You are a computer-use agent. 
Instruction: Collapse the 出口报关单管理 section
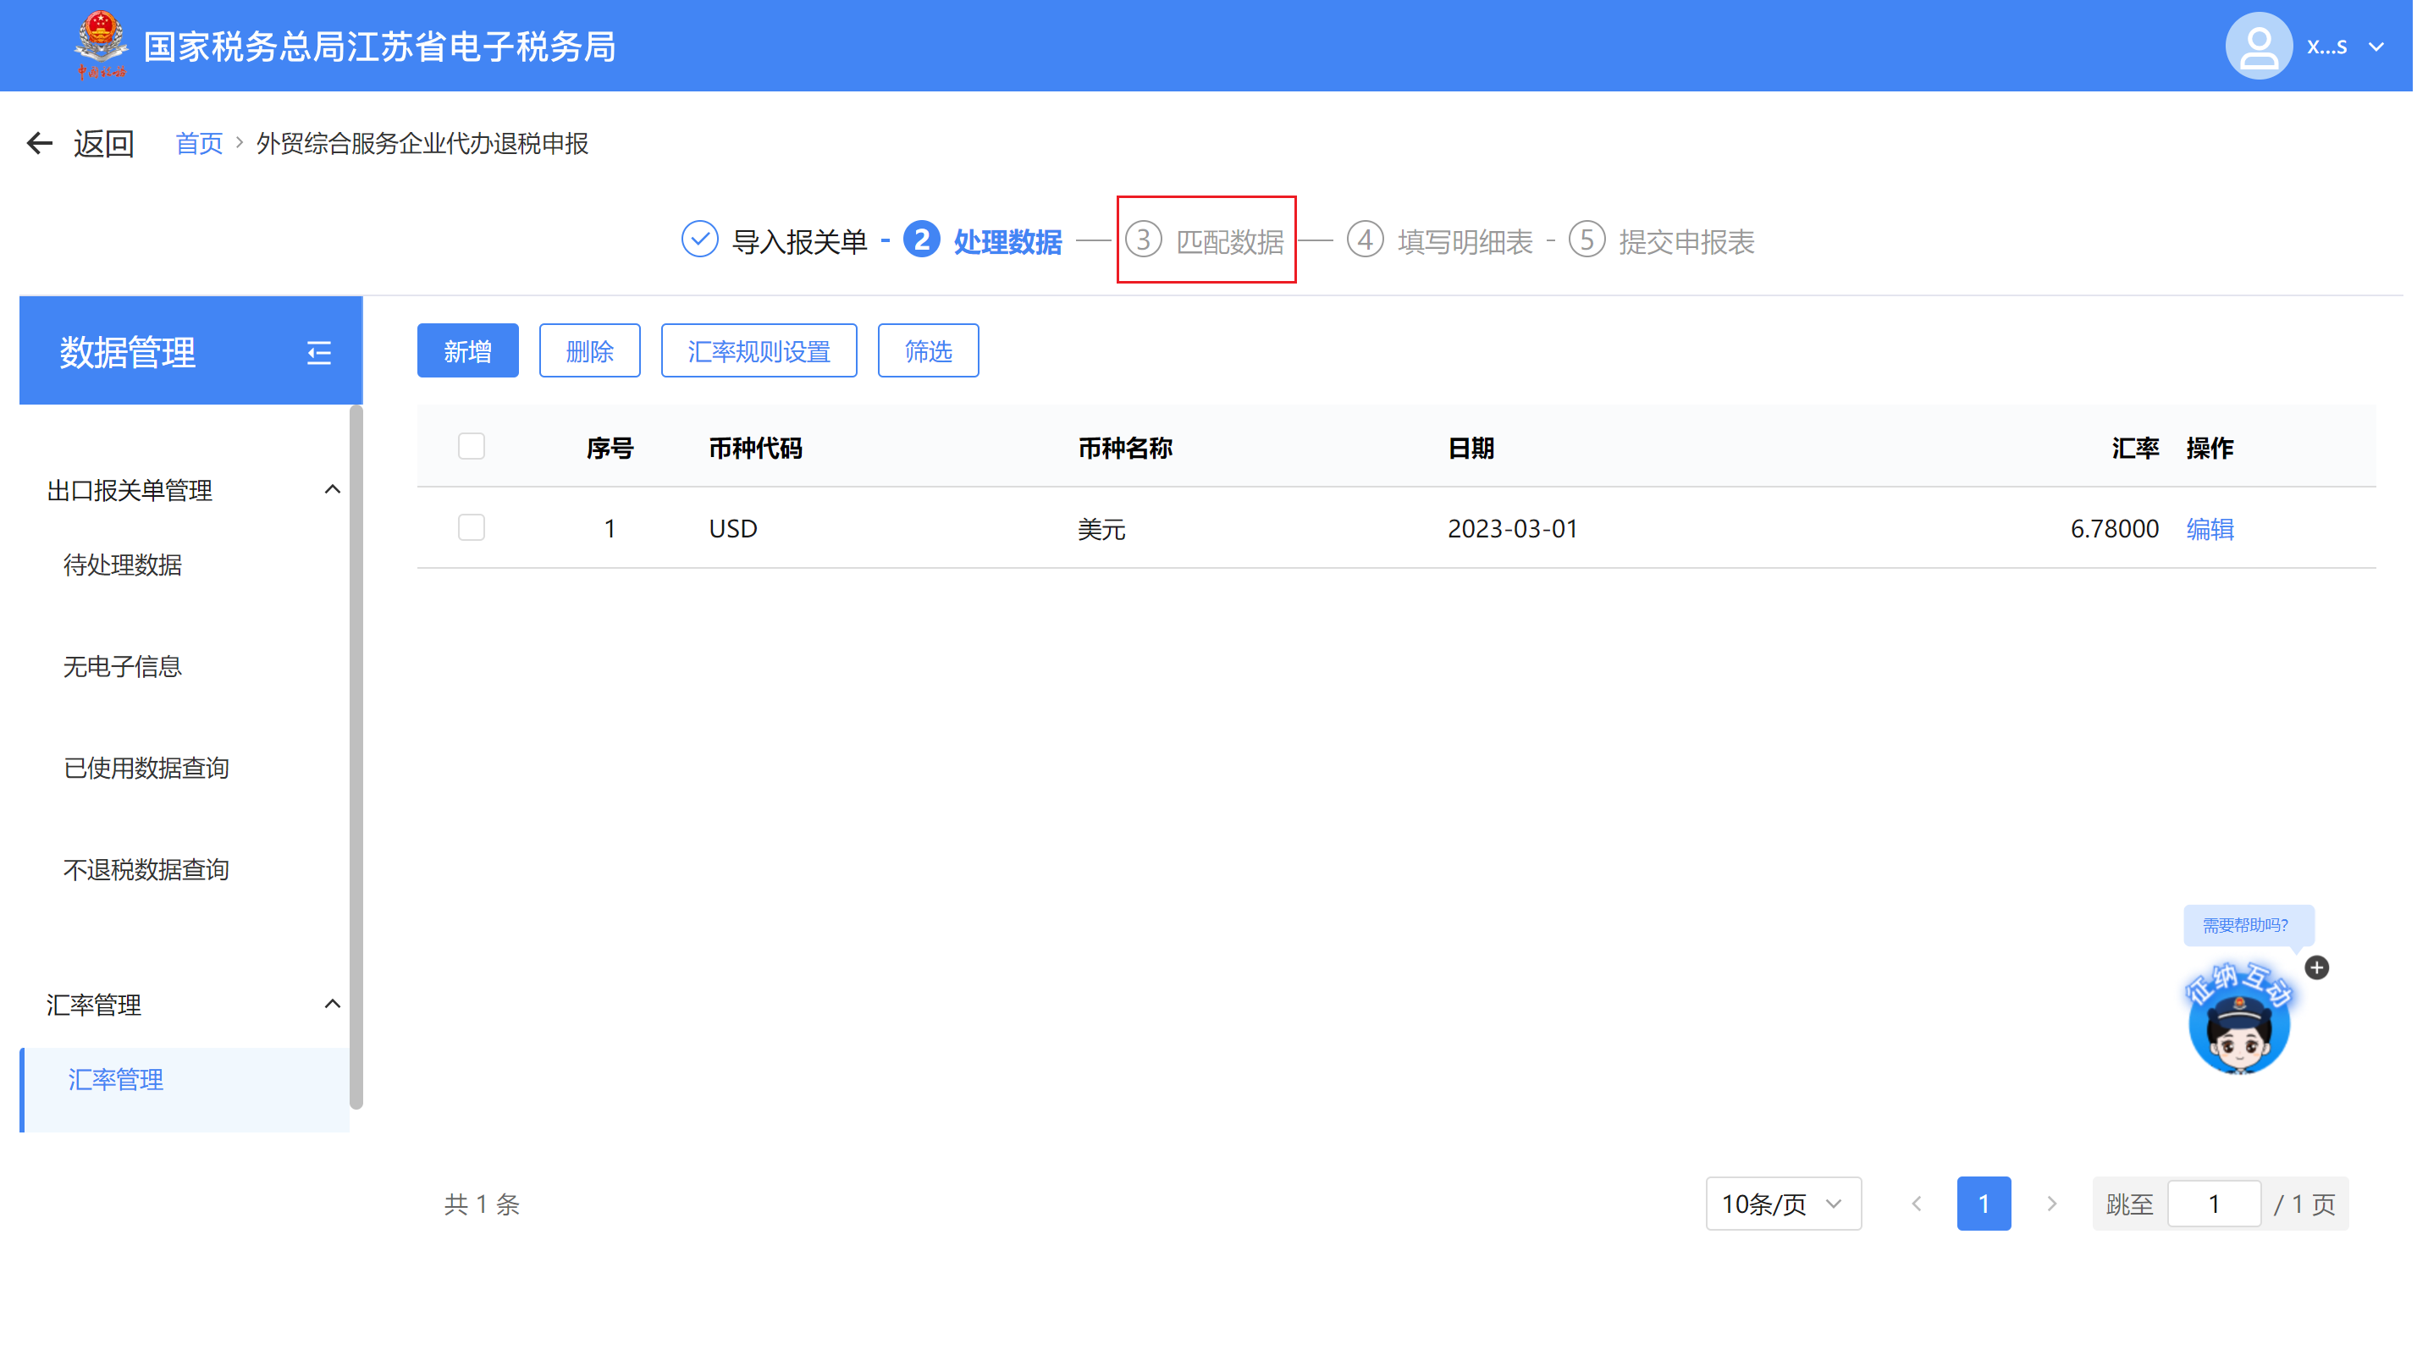tap(332, 490)
